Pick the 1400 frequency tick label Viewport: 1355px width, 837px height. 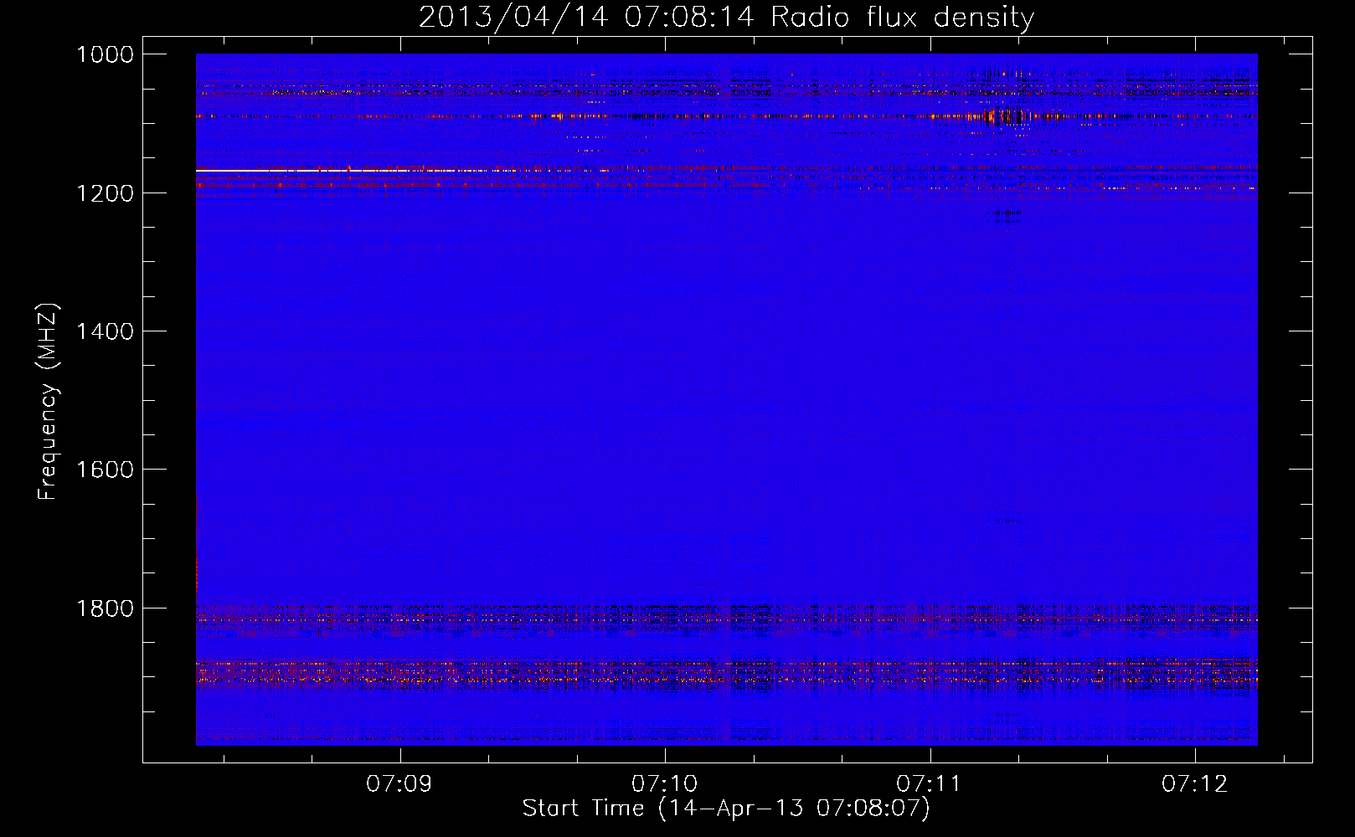[x=105, y=331]
